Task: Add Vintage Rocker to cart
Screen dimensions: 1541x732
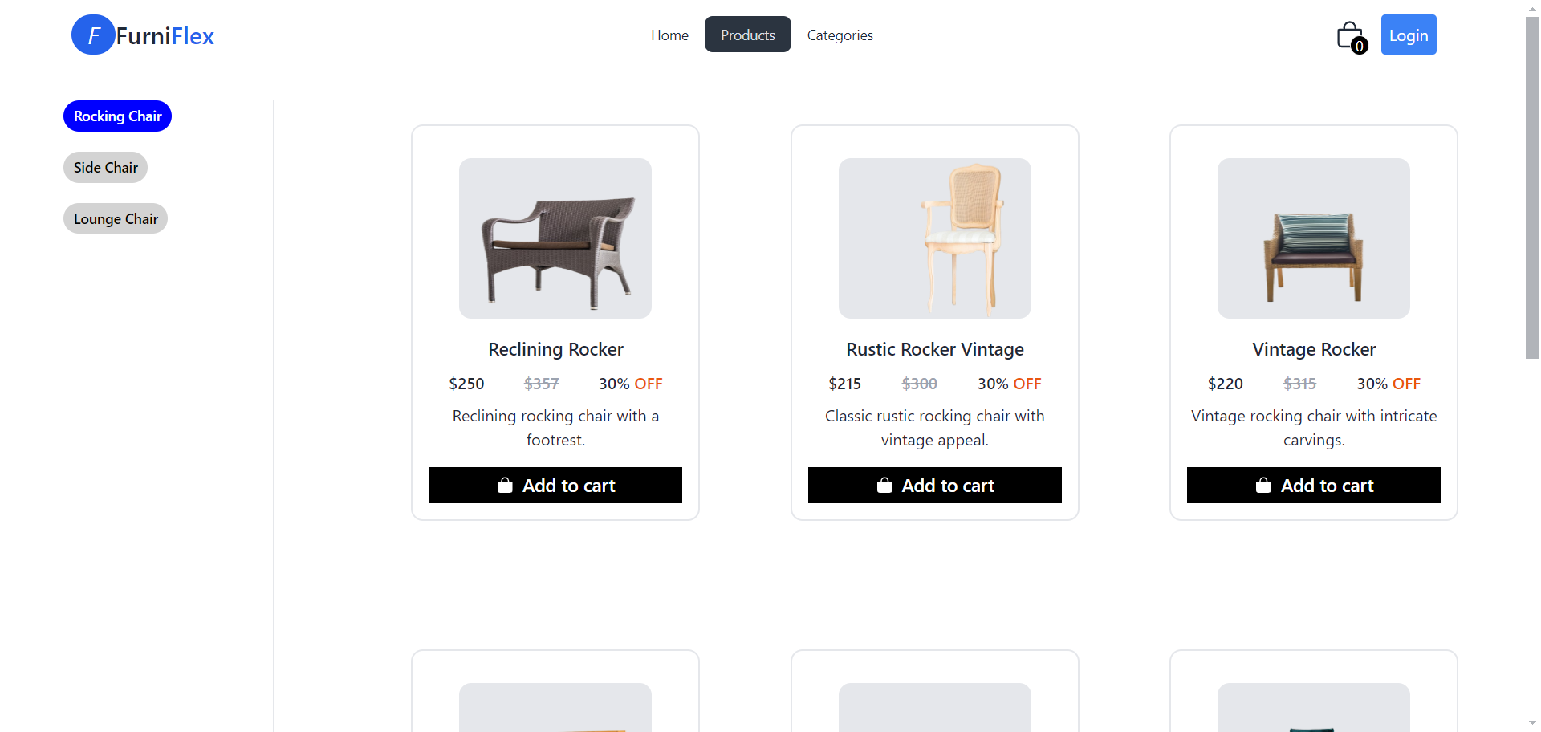Action: pyautogui.click(x=1314, y=486)
